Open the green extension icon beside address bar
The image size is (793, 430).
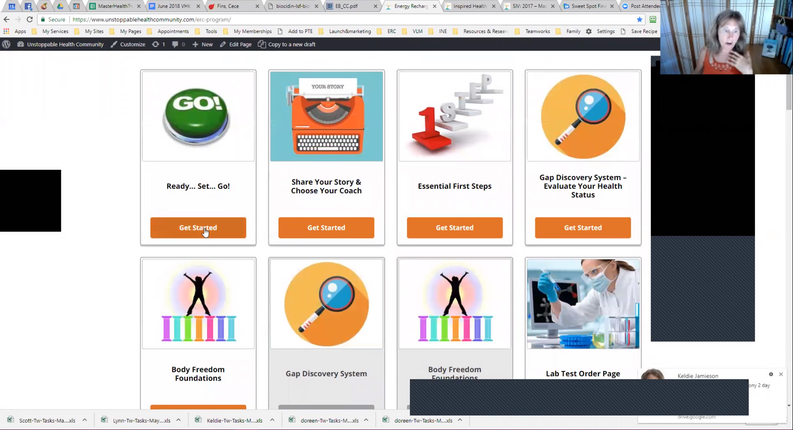pyautogui.click(x=653, y=19)
